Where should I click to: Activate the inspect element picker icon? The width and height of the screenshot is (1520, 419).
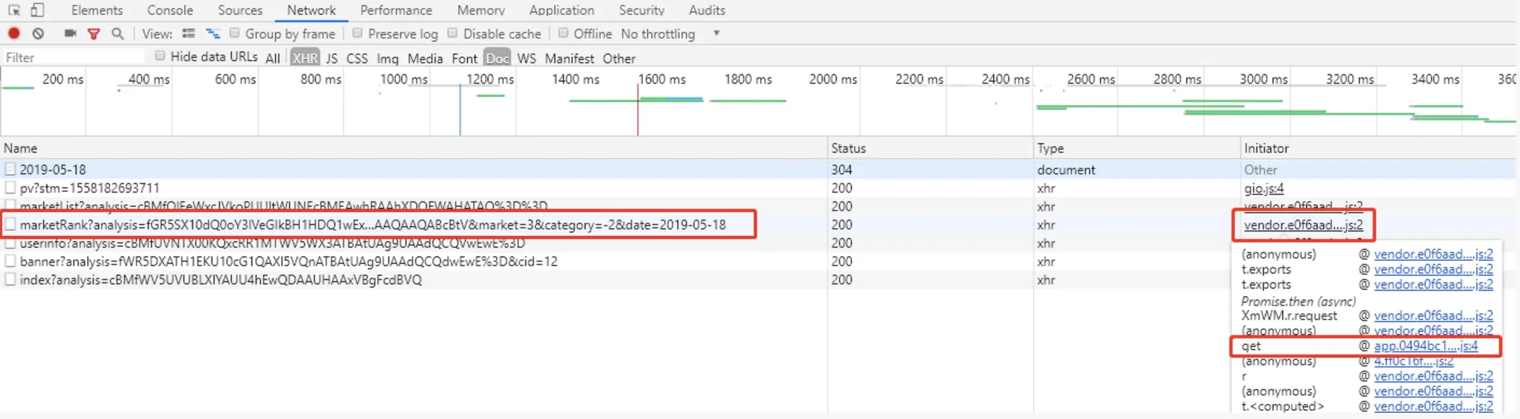tap(14, 10)
